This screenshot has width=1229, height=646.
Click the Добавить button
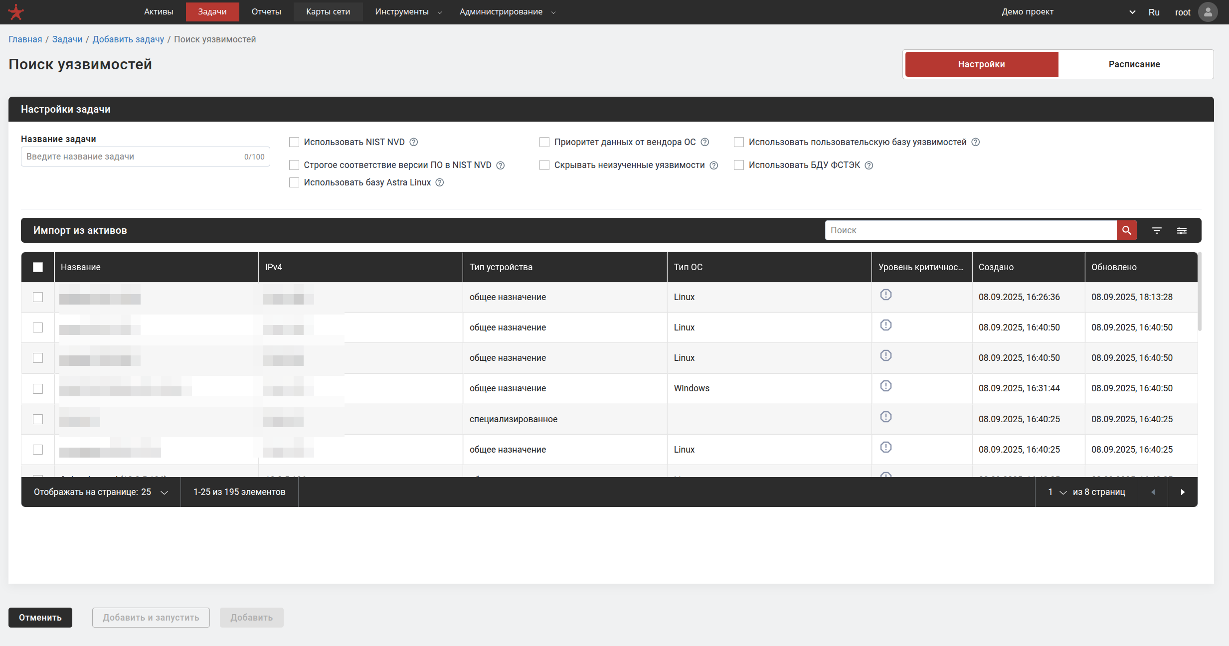252,618
